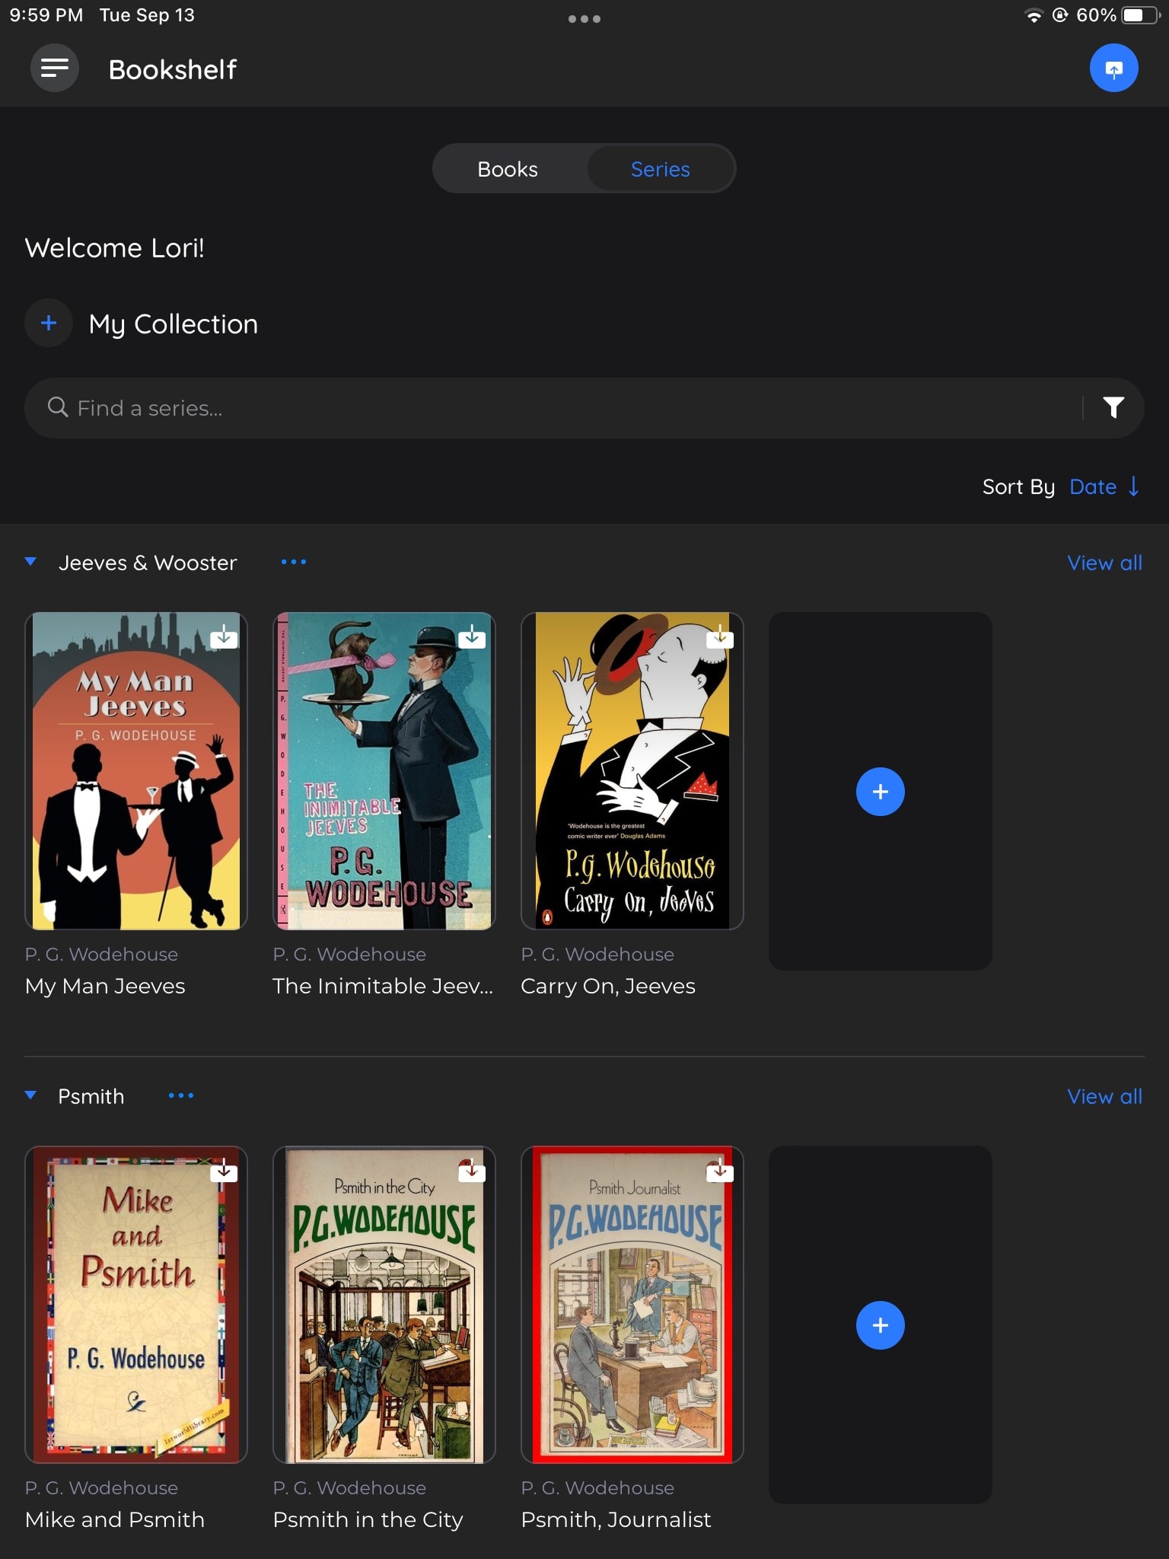Screen dimensions: 1169x1559
Task: Select the Series tab
Action: 660,169
